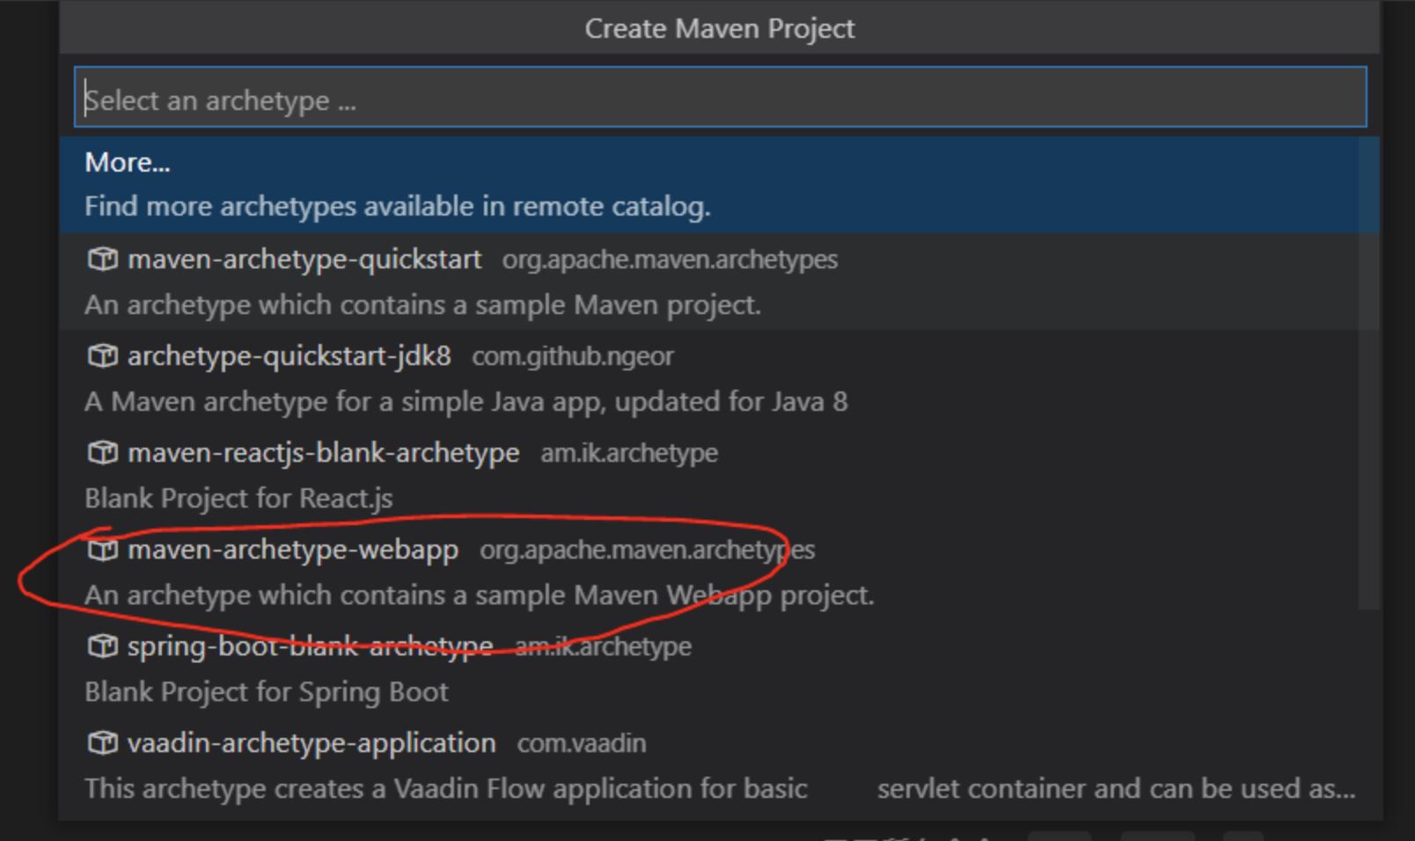Click the package icon beside maven-archetype-quickstart

click(102, 260)
